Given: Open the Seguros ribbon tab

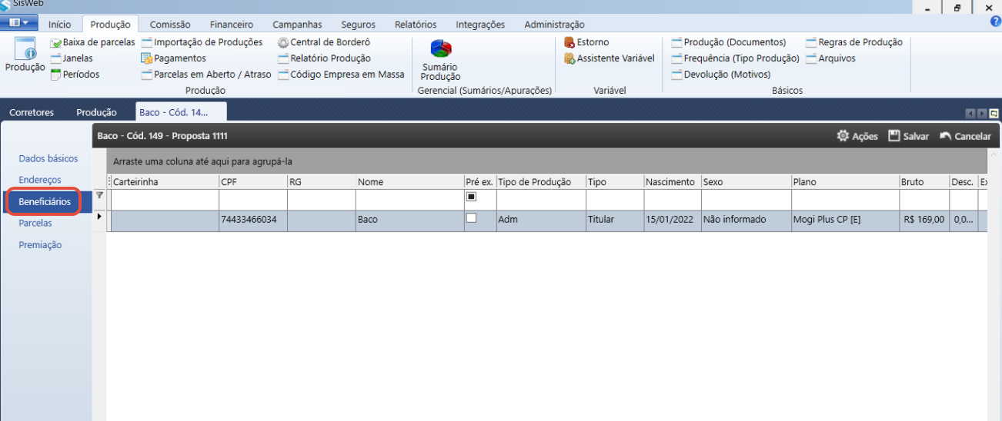Looking at the screenshot, I should 359,25.
